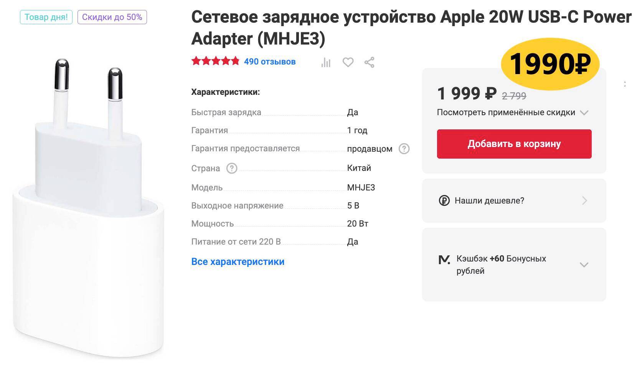Click the Скидки до 50% badge
The height and width of the screenshot is (374, 637).
pyautogui.click(x=112, y=17)
